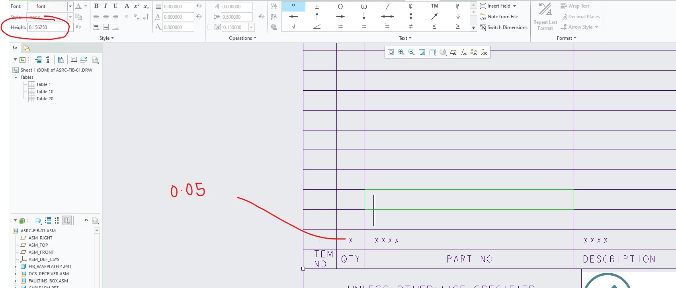Click Repeat Last Format
This screenshot has height=288, width=676.
[x=545, y=16]
